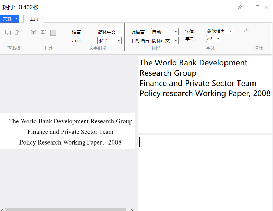
Task: Pin the window with pin icon
Action: [240, 7]
